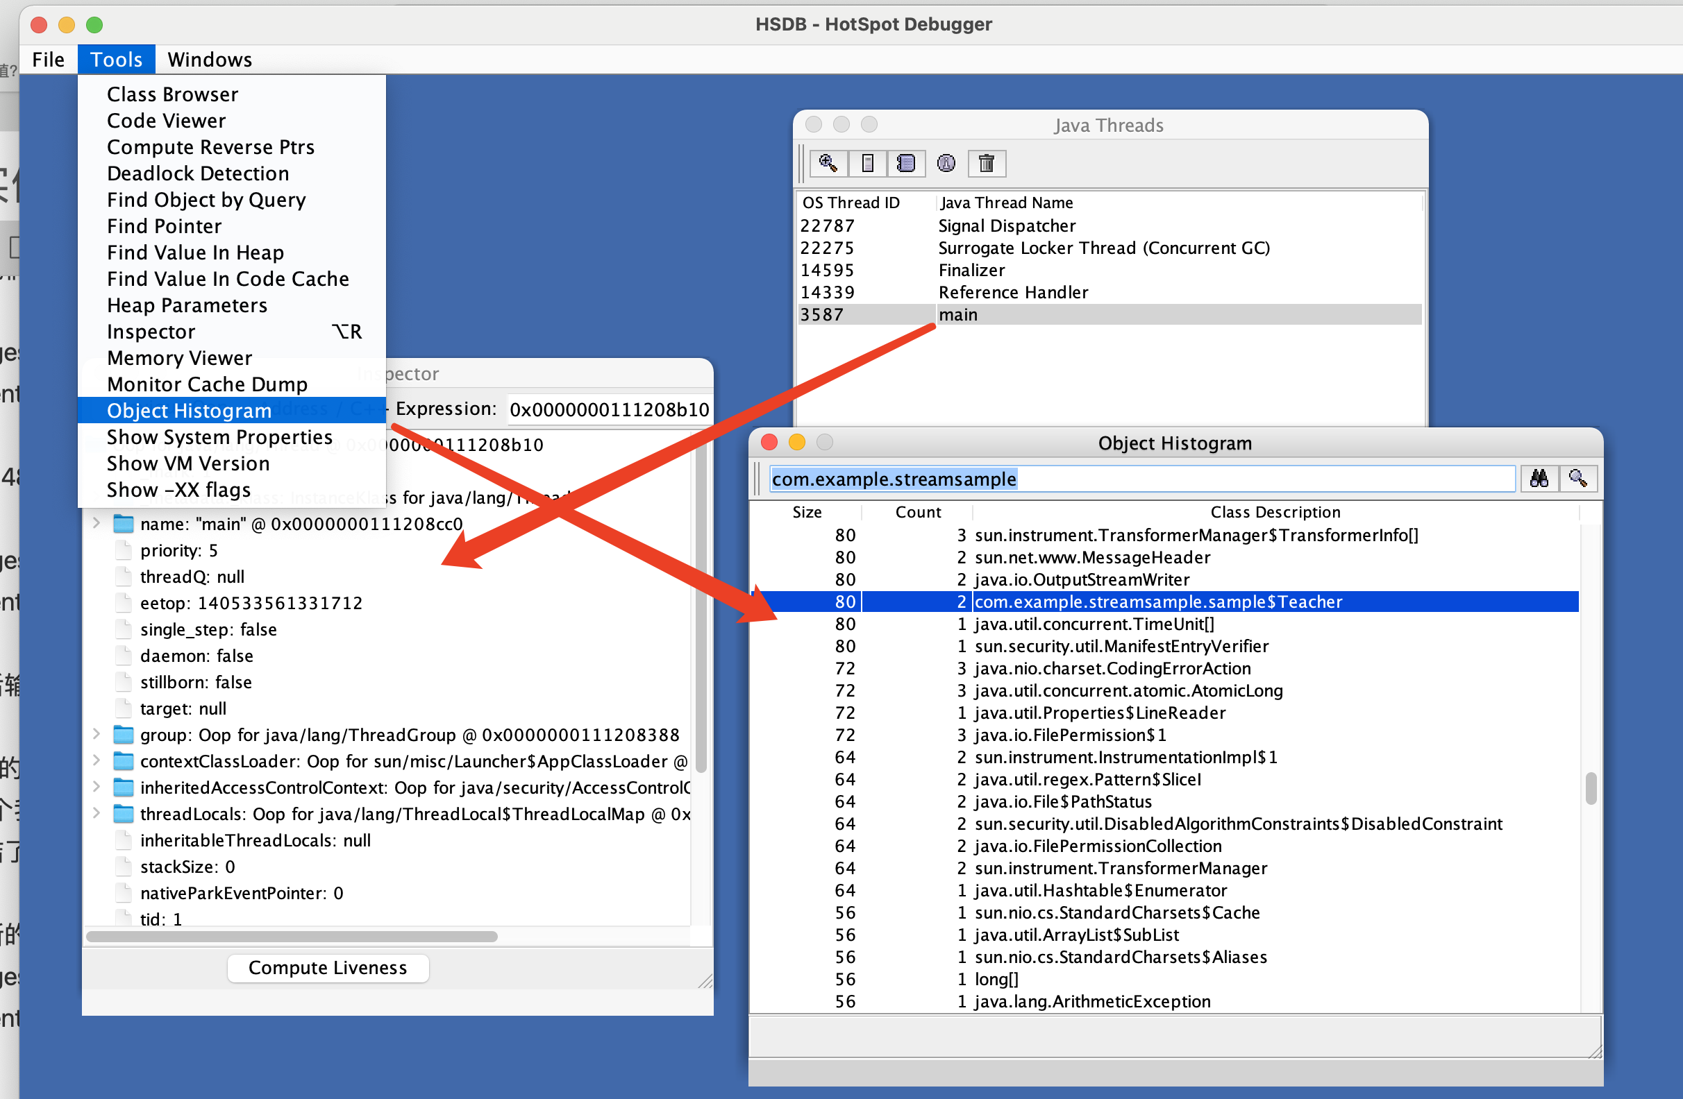
Task: Expand the name: "main" tree node
Action: [97, 524]
